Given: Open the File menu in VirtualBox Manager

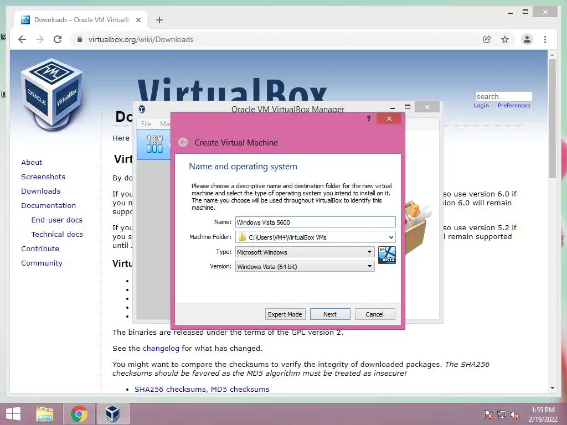Looking at the screenshot, I should (146, 123).
